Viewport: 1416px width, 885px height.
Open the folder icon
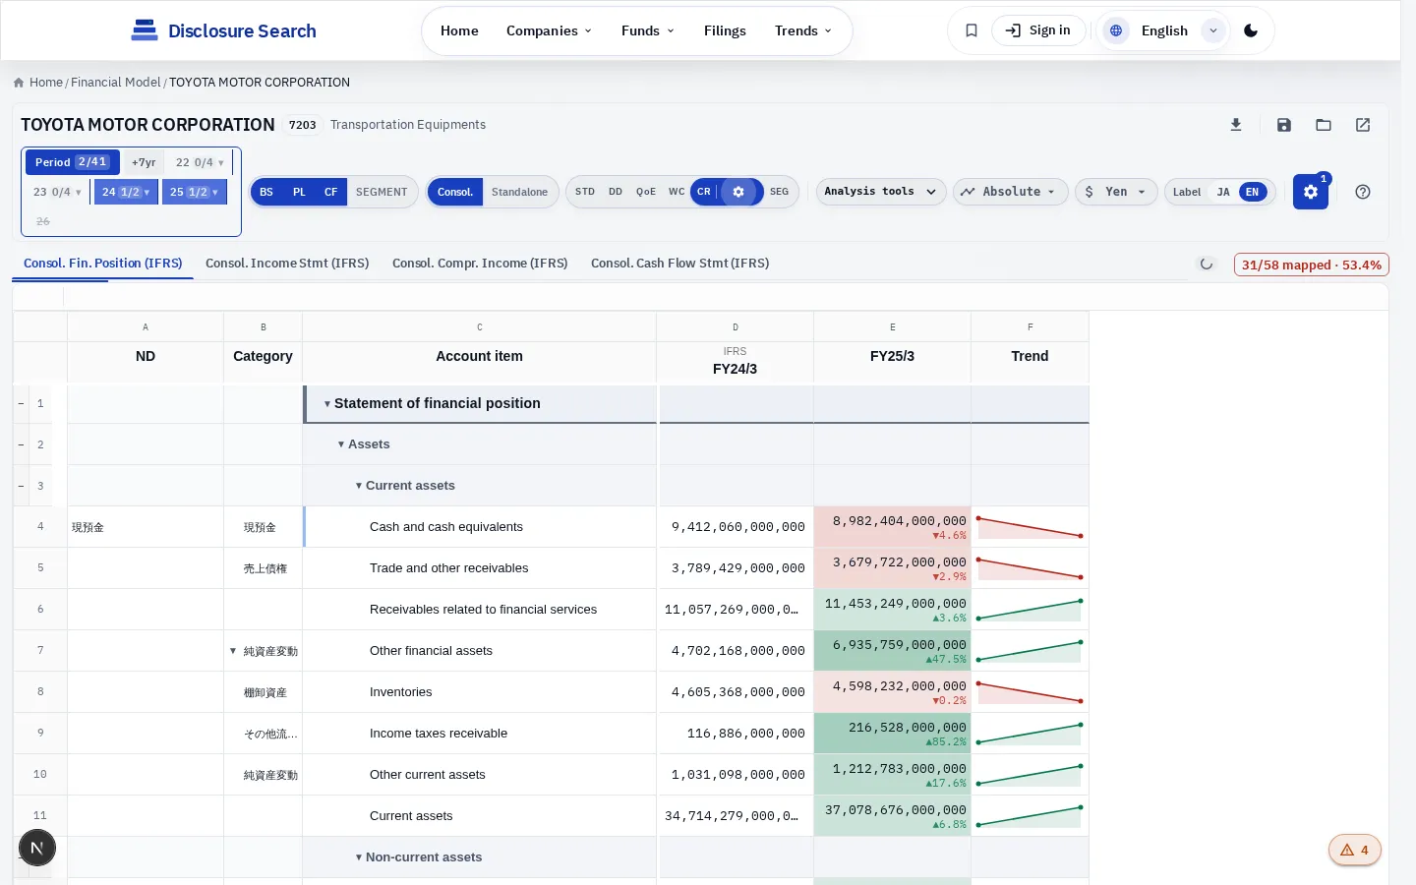1324,125
